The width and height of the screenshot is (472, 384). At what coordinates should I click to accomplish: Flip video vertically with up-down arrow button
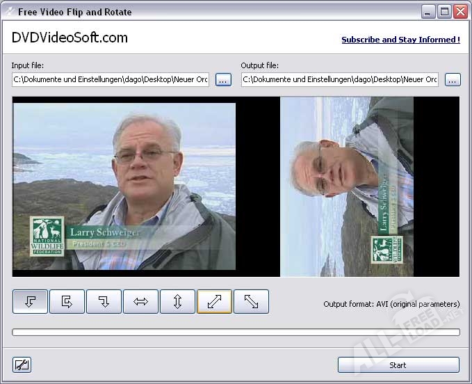(177, 301)
